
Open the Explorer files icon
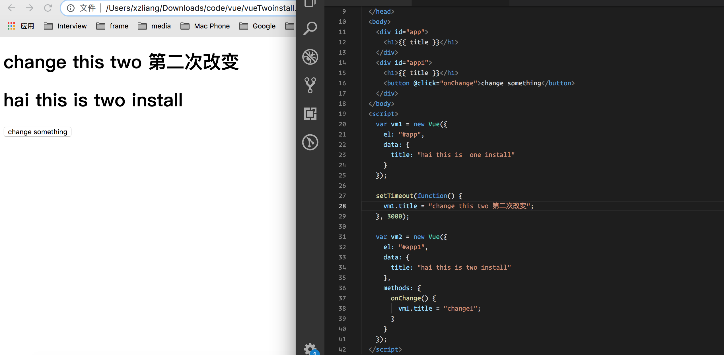click(x=310, y=3)
